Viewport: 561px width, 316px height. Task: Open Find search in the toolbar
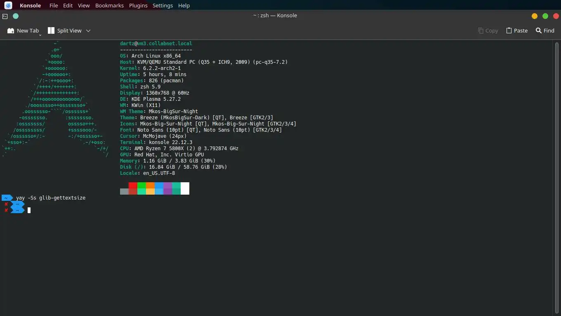(545, 30)
